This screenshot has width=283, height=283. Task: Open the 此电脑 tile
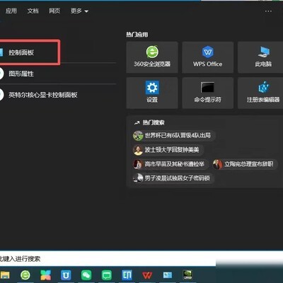(x=260, y=57)
